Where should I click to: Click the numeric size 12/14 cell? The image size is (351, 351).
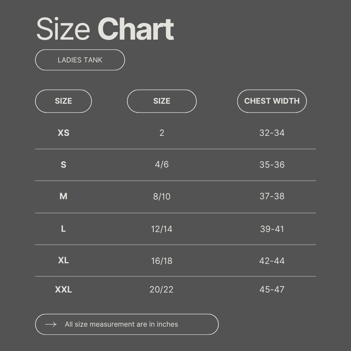click(162, 229)
